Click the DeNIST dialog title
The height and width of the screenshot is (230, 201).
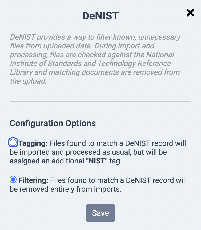pos(100,15)
